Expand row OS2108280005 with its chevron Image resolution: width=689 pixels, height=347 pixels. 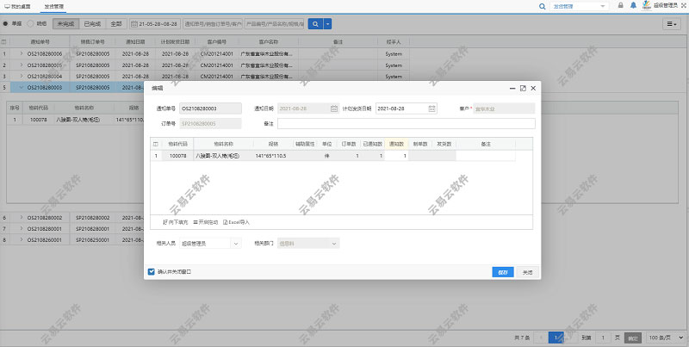click(x=21, y=65)
